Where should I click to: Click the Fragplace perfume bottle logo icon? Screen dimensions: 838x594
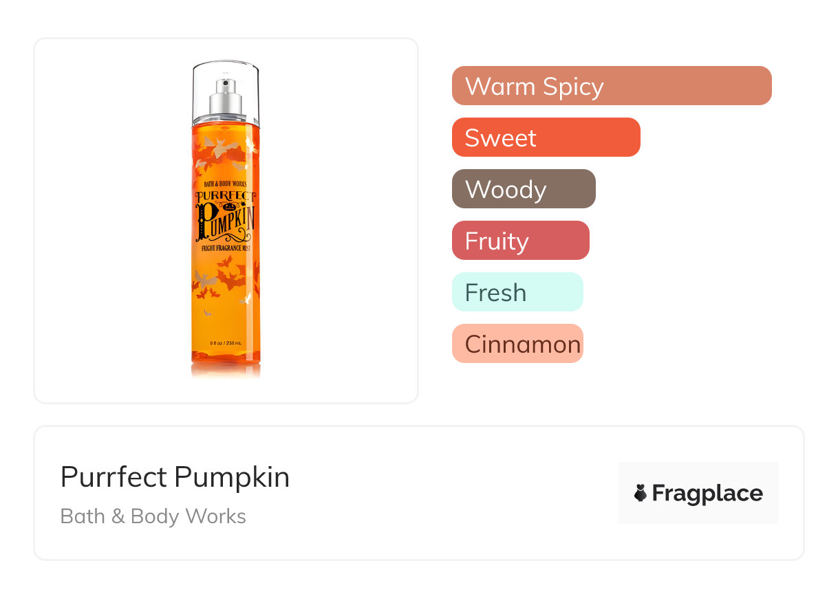pyautogui.click(x=641, y=493)
